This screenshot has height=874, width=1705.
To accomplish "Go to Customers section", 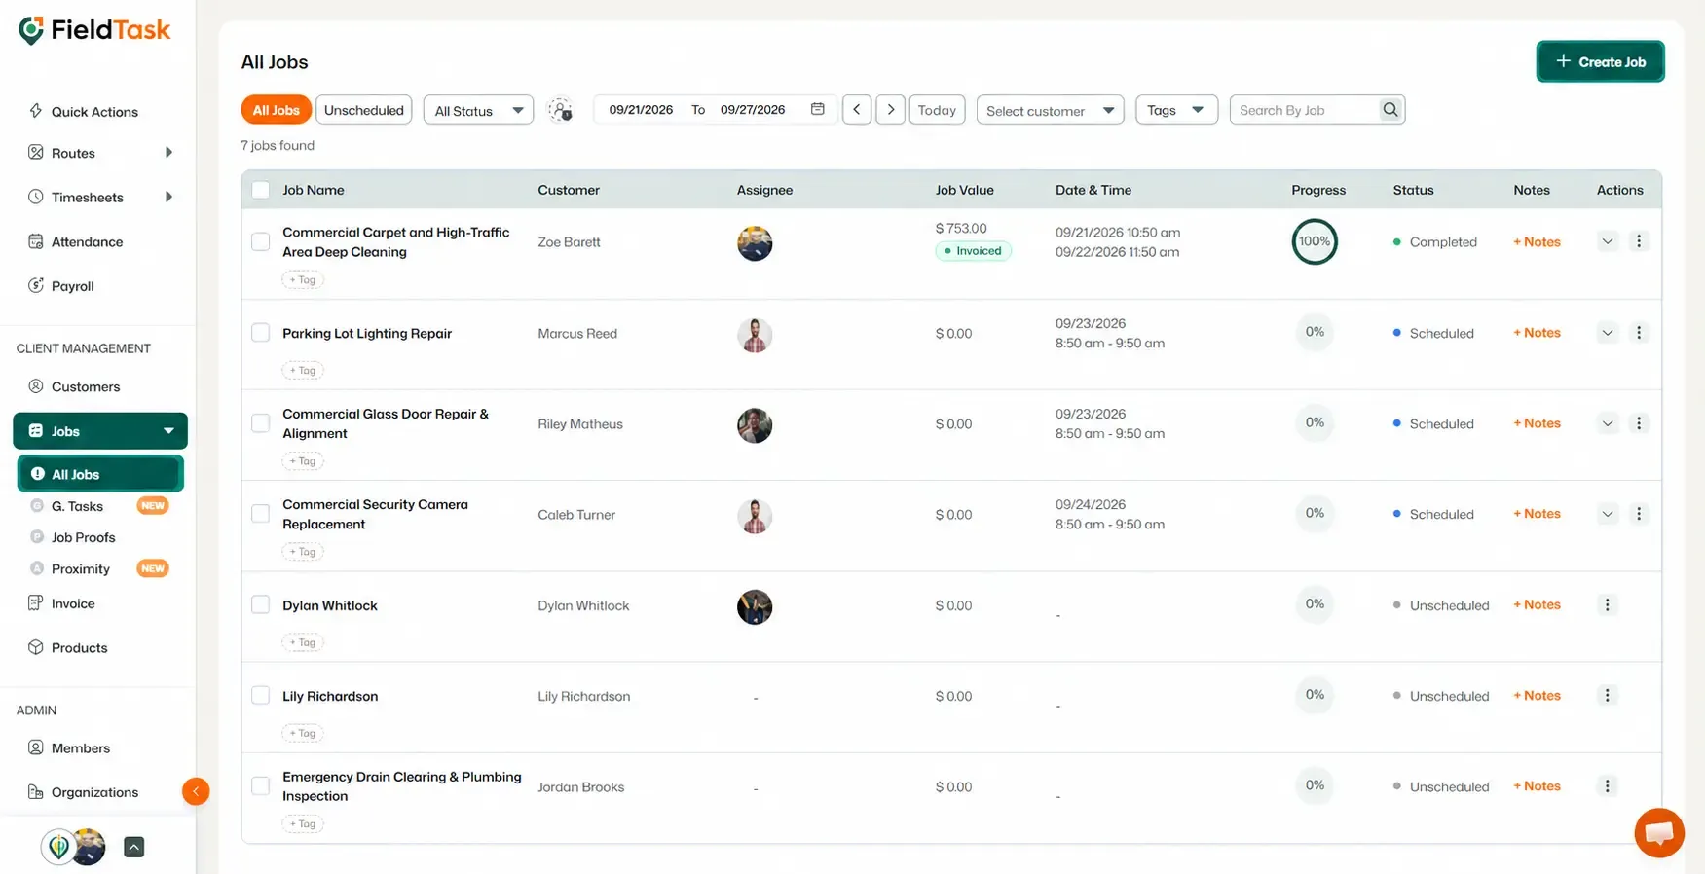I will [x=86, y=386].
